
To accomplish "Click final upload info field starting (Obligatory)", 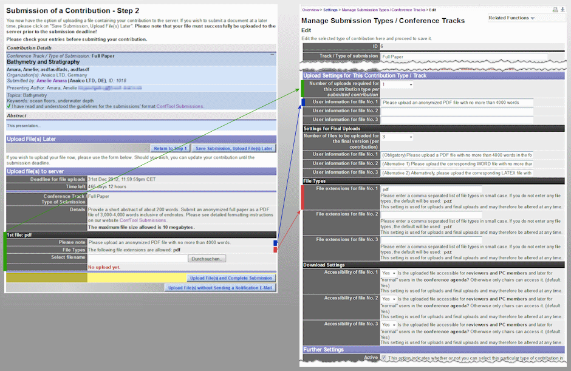I will [x=457, y=155].
